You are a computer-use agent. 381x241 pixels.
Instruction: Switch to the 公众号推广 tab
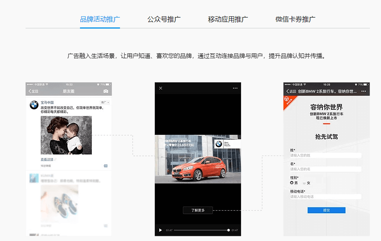(164, 19)
